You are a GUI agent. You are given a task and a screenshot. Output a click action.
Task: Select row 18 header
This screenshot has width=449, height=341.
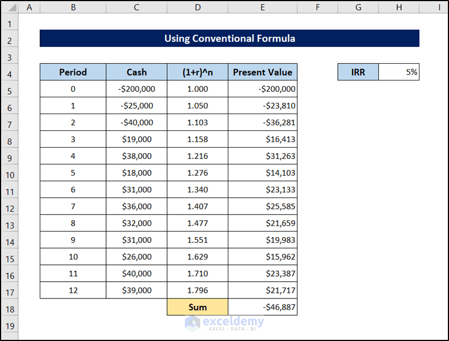[9, 309]
